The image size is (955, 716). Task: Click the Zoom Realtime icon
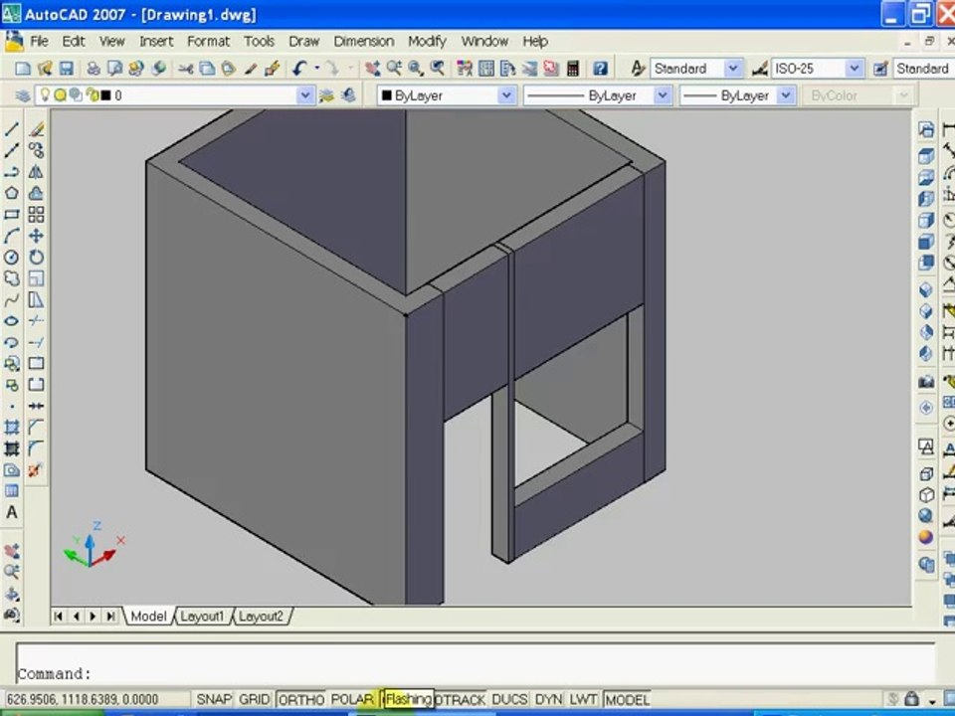click(394, 69)
